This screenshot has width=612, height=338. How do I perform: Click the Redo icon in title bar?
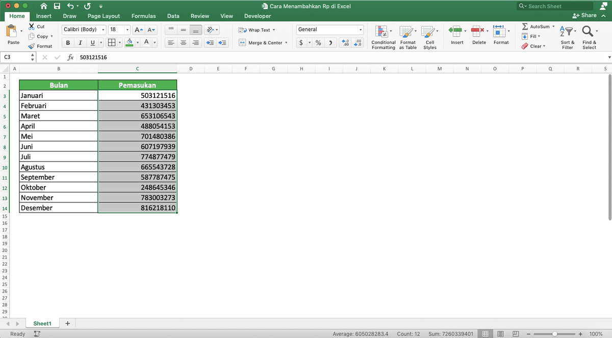(87, 6)
